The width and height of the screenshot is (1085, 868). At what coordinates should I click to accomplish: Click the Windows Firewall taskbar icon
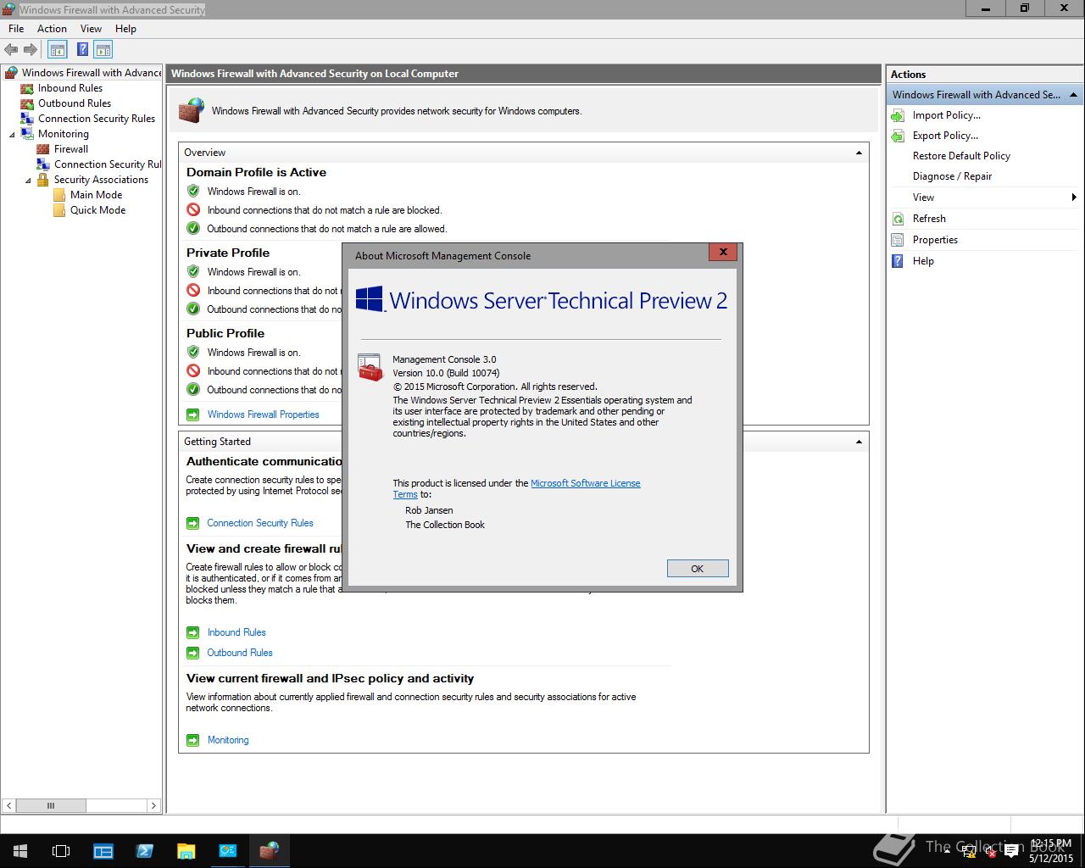pos(270,850)
